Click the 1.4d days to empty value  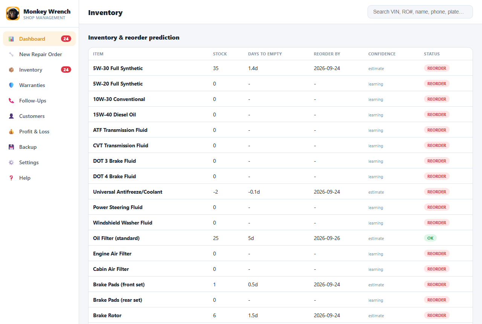click(x=253, y=68)
